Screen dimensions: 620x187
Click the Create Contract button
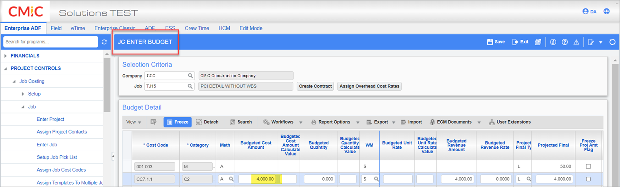[x=315, y=86]
